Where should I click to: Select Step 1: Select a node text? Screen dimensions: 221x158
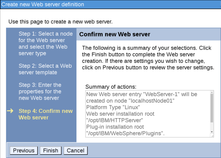click(x=46, y=44)
